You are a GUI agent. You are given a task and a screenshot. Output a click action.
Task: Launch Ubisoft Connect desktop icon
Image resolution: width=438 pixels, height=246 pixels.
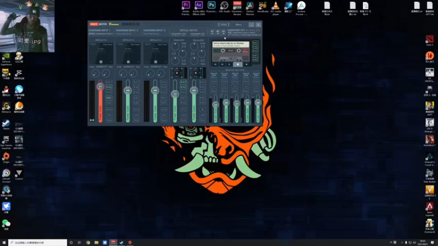pyautogui.click(x=6, y=175)
